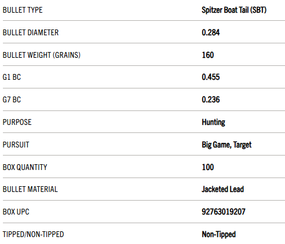Click the BOX QUANTITY label
Image resolution: width=285 pixels, height=244 pixels.
[25, 167]
